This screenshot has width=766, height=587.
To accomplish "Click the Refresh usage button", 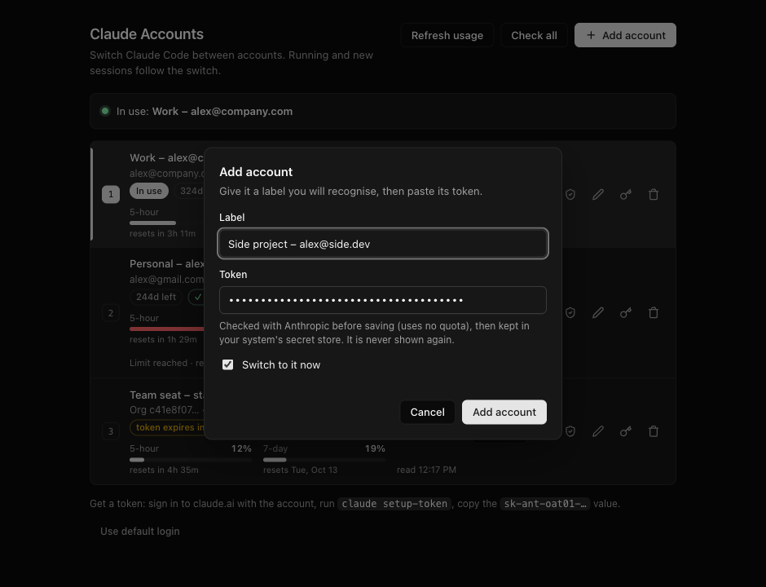I will pyautogui.click(x=447, y=35).
